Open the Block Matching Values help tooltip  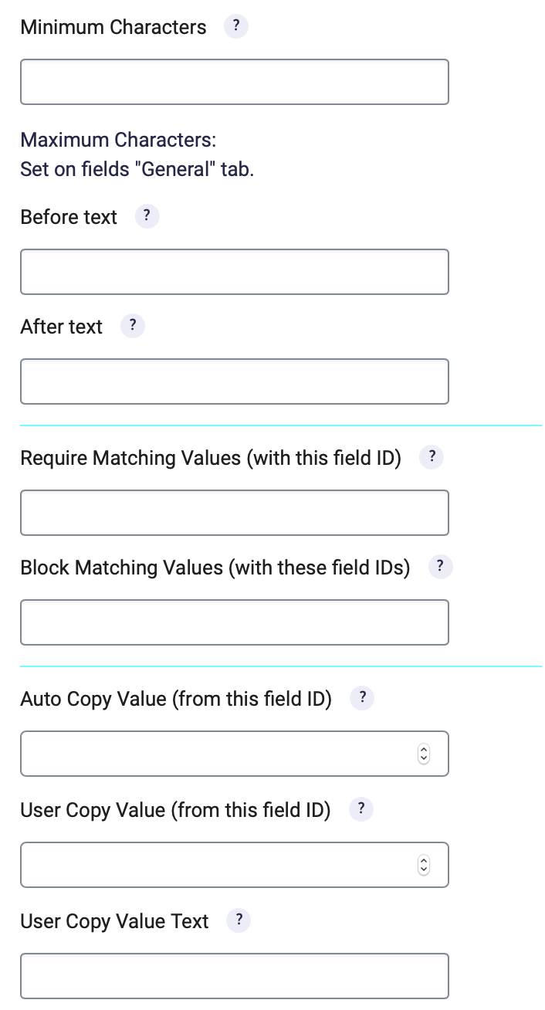pyautogui.click(x=440, y=567)
